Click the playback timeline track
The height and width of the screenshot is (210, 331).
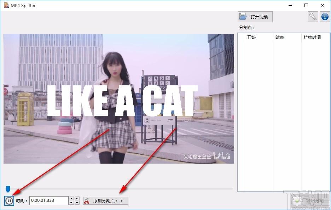coord(119,188)
